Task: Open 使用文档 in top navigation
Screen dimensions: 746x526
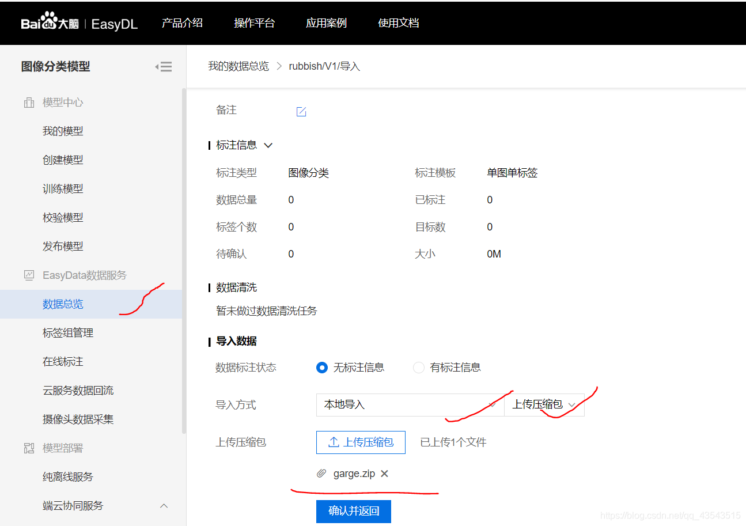Action: (x=398, y=23)
